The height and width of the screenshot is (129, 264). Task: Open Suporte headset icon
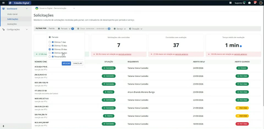click(x=244, y=3)
